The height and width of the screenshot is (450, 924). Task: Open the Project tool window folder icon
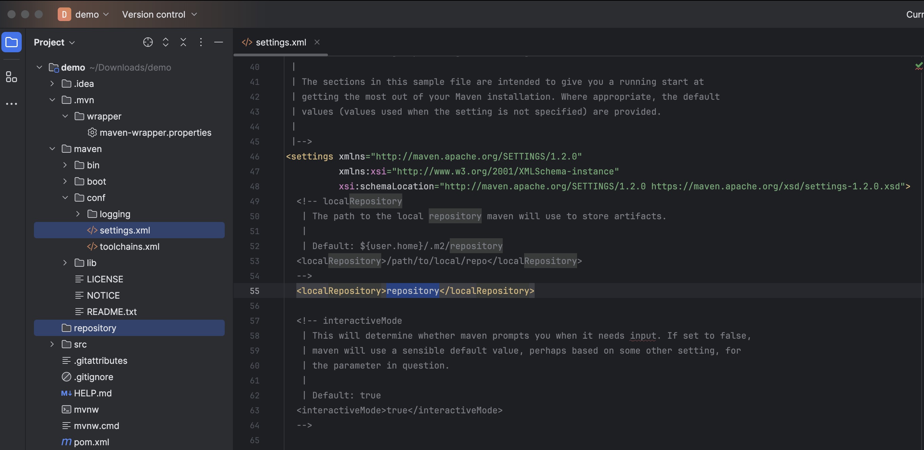pyautogui.click(x=12, y=42)
